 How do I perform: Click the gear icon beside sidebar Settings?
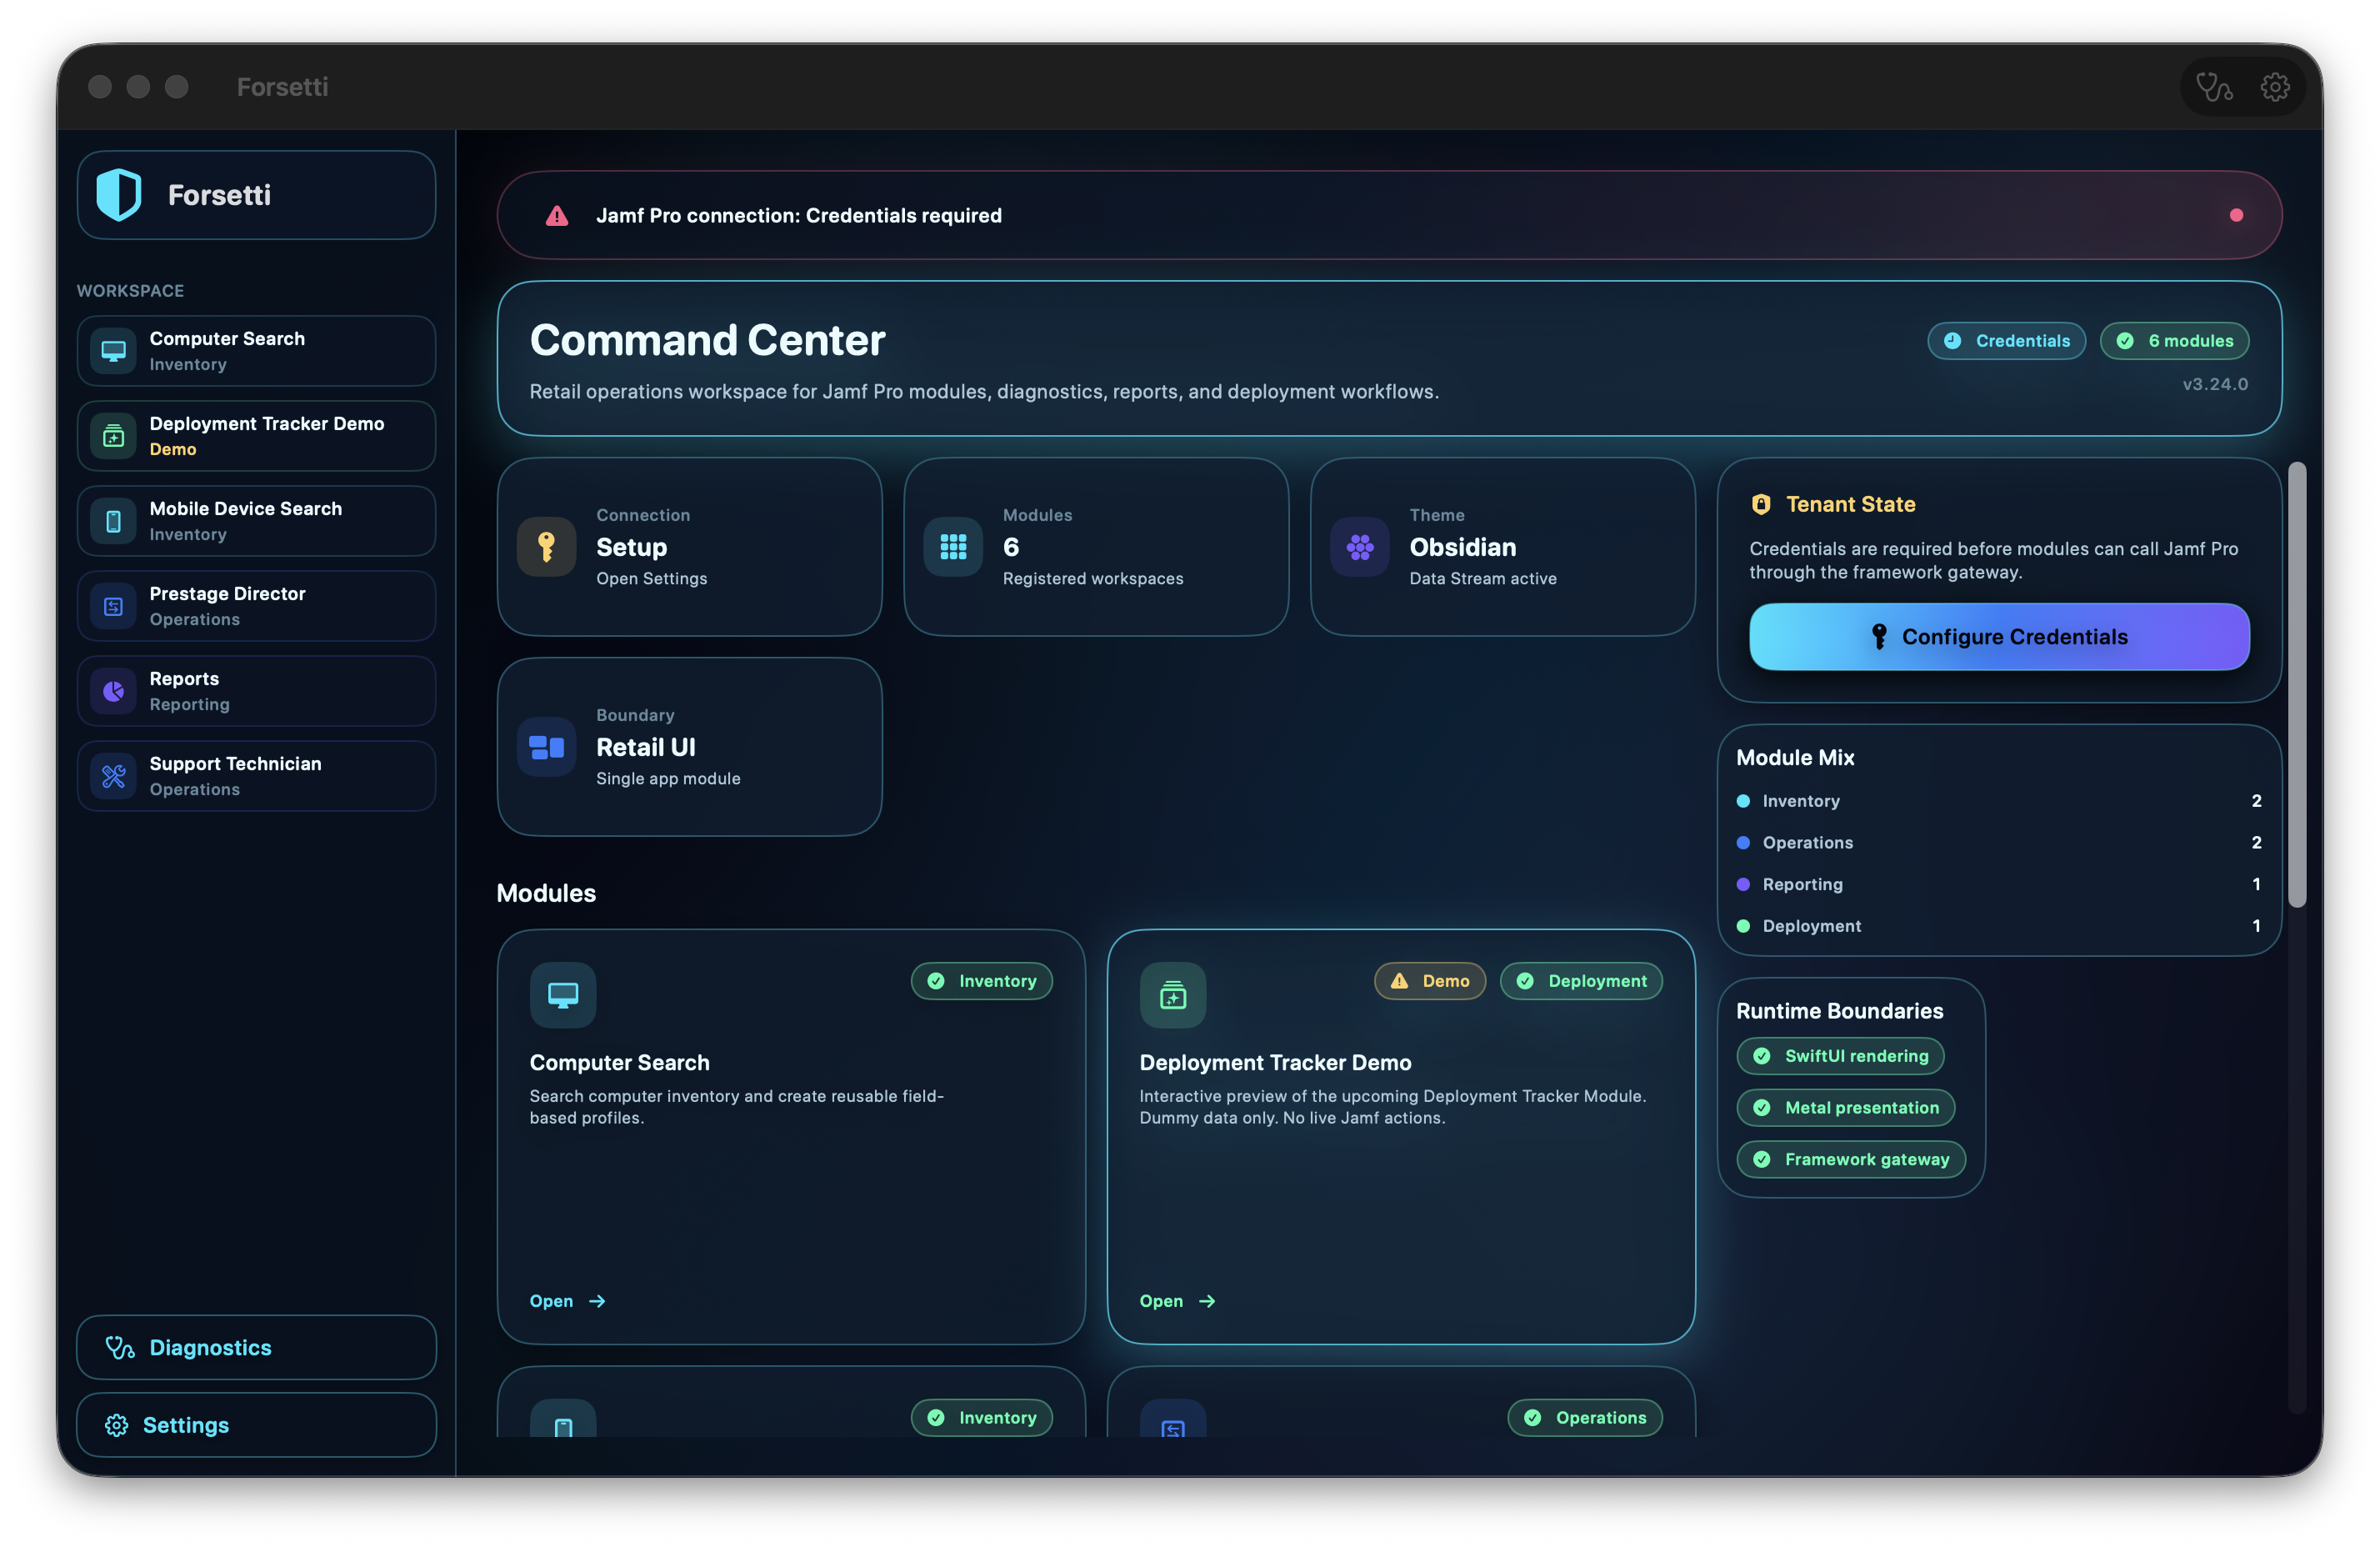[117, 1425]
